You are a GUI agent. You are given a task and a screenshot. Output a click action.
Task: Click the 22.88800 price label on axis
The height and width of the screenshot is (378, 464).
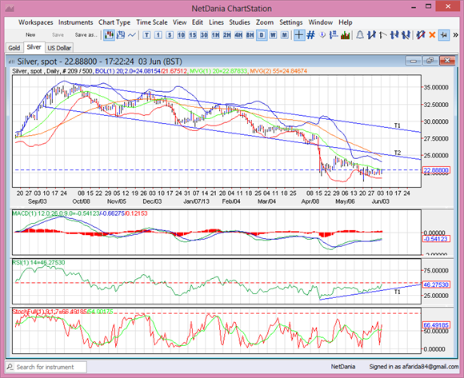point(437,170)
